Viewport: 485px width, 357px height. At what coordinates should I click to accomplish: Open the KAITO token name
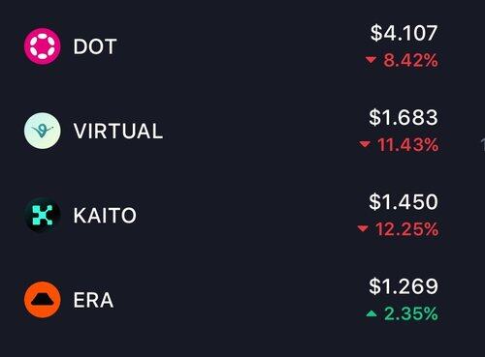[105, 216]
